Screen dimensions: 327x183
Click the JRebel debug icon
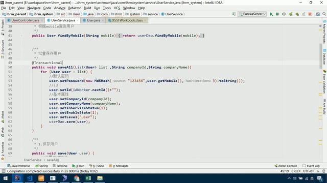point(297,14)
